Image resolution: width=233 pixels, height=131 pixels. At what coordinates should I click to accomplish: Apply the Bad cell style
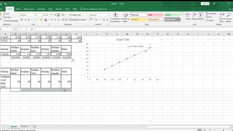coord(155,15)
